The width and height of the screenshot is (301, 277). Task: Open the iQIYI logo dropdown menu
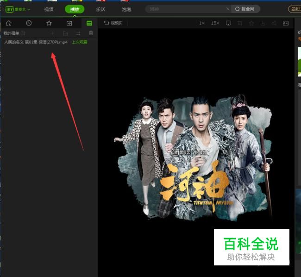coord(18,9)
